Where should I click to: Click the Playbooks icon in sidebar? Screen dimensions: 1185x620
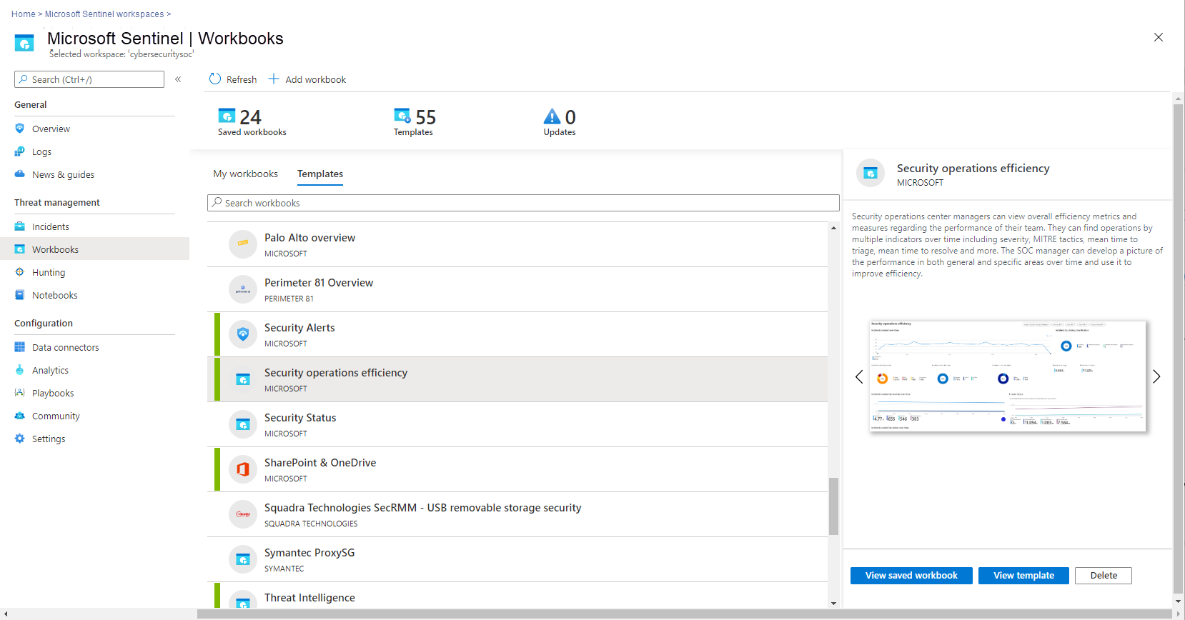pos(20,393)
